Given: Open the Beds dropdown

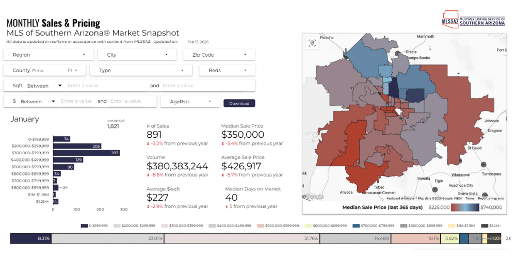Looking at the screenshot, I should [x=227, y=70].
